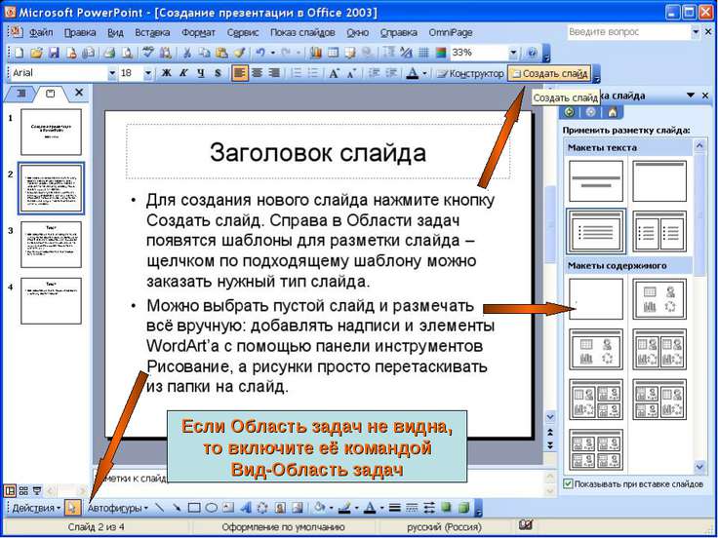Toggle italic formatting (К)
The image size is (718, 538).
pos(183,73)
